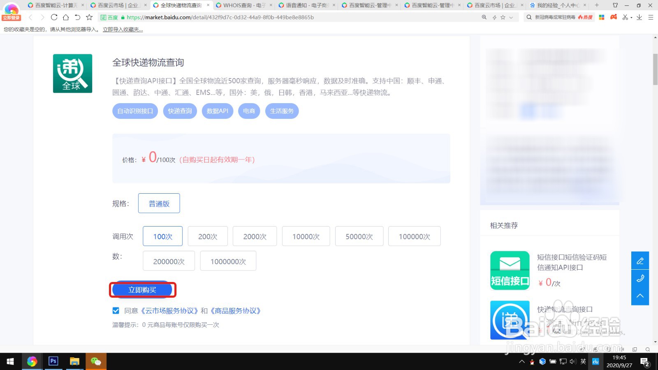
Task: Select the pencil feedback icon in blue sidebar
Action: (640, 260)
